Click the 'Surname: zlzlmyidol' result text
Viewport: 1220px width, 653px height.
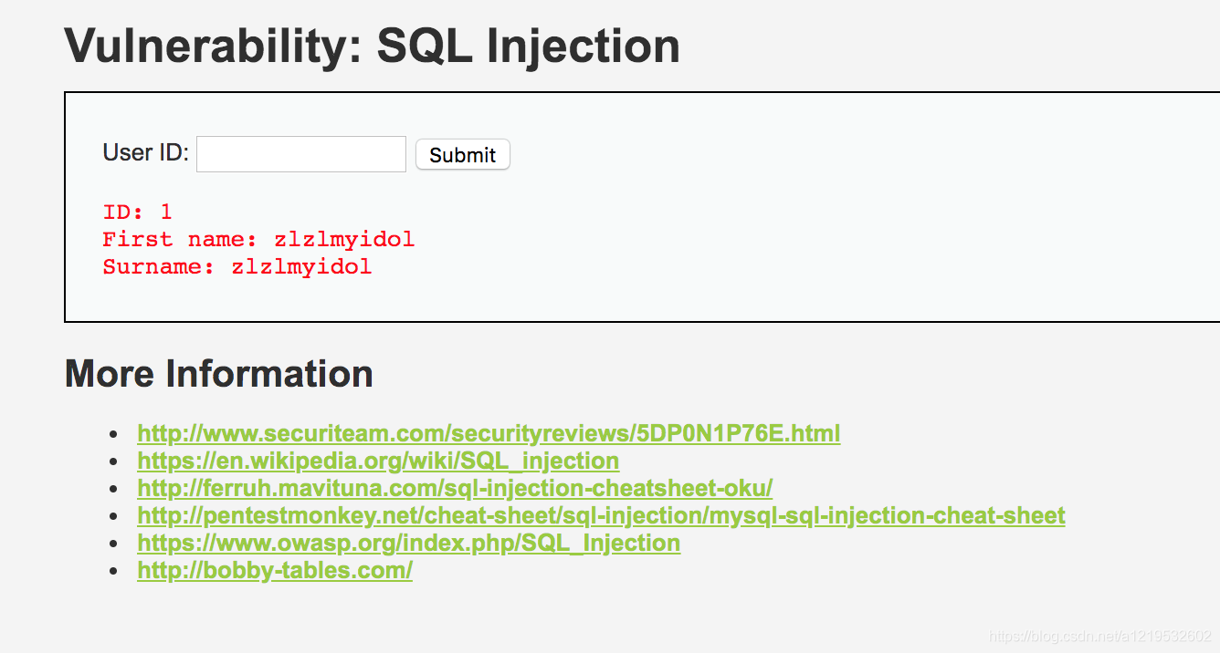pos(237,266)
